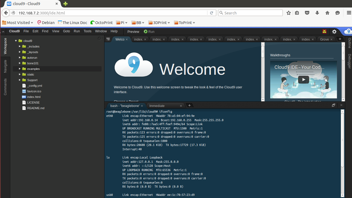Open the downloads arrow icon
This screenshot has height=198, width=352.
point(317,13)
